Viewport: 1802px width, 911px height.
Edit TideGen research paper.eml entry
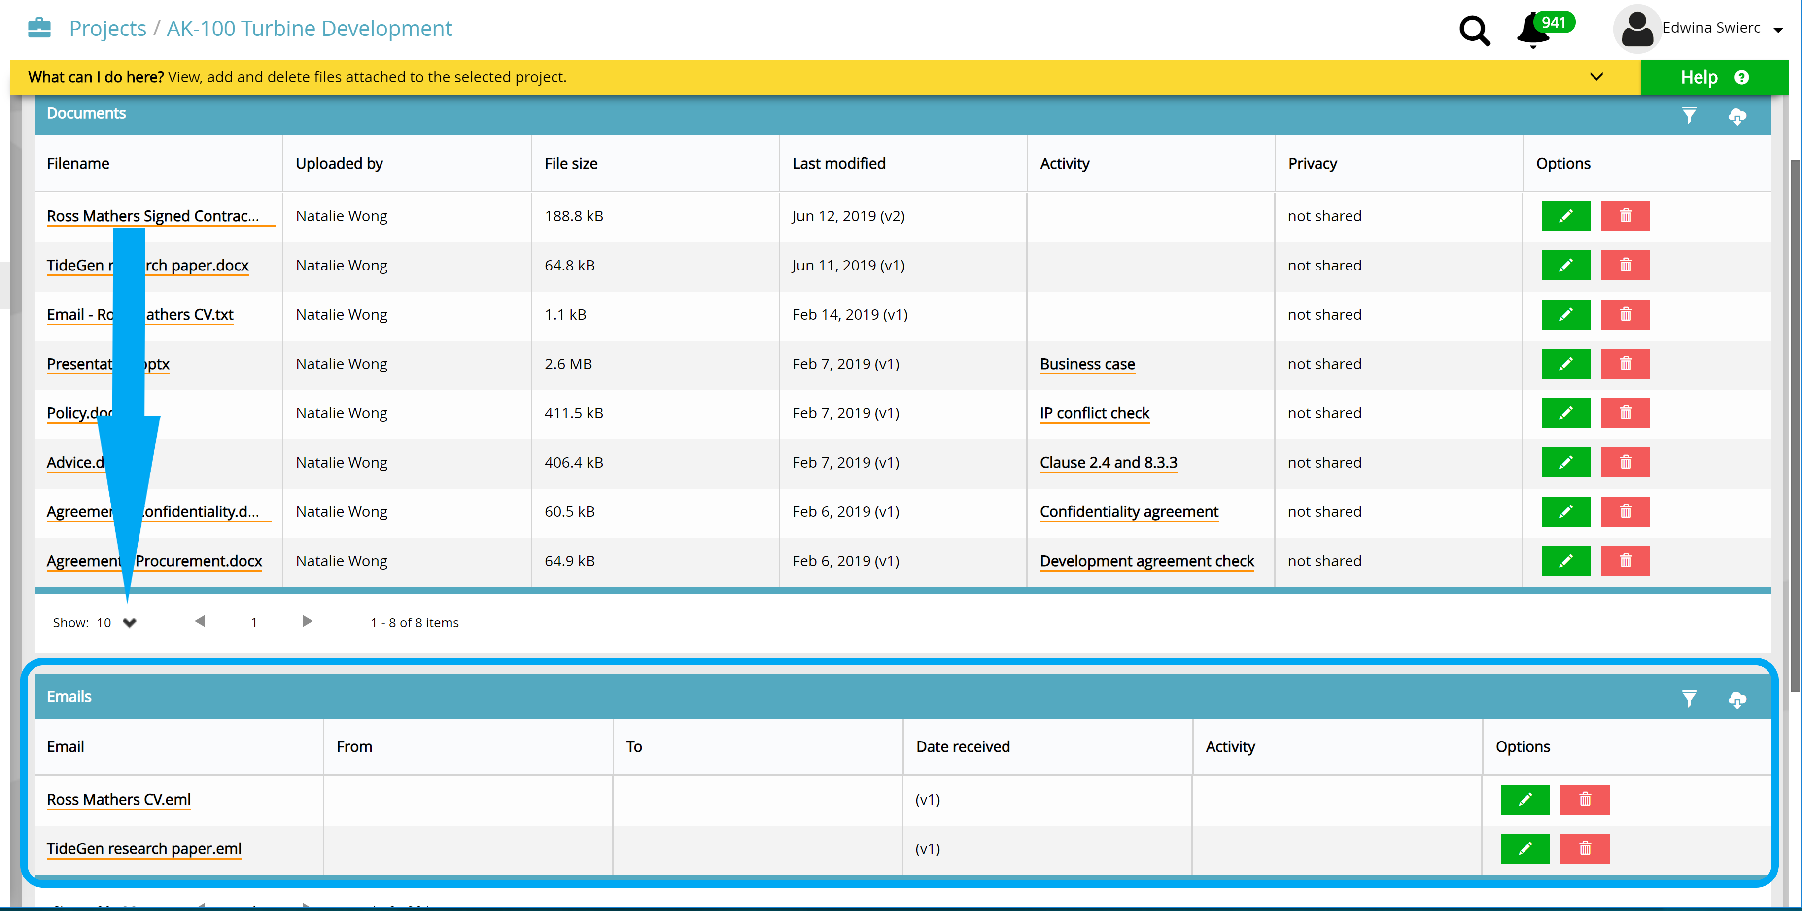coord(1525,849)
